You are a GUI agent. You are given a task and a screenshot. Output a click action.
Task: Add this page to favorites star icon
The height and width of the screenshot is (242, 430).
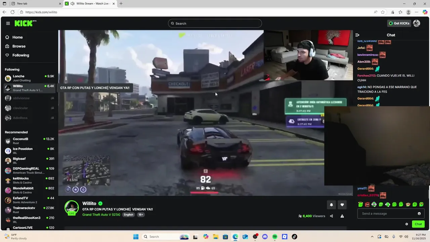(x=383, y=12)
